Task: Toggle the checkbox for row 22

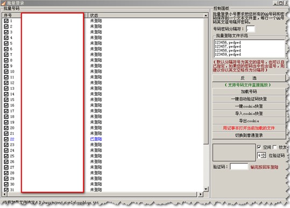Action: point(6,139)
